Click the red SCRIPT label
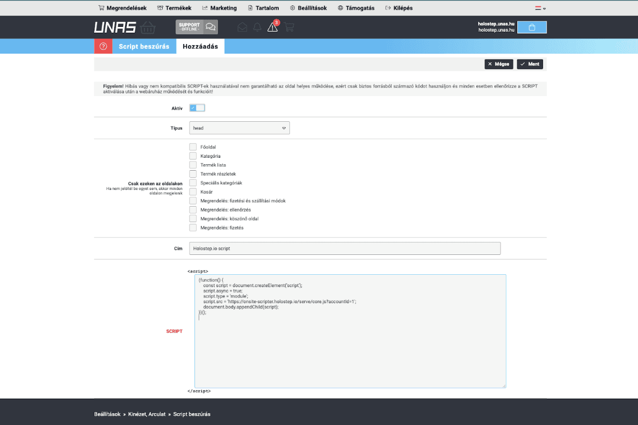This screenshot has height=425, width=638. pos(174,332)
